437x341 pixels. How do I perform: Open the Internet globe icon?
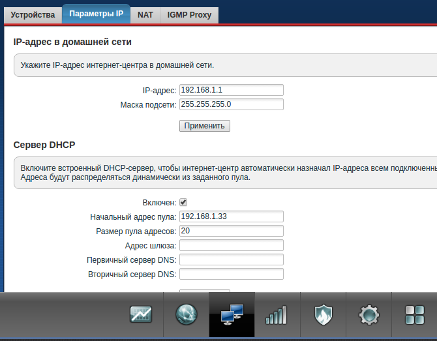tap(187, 314)
